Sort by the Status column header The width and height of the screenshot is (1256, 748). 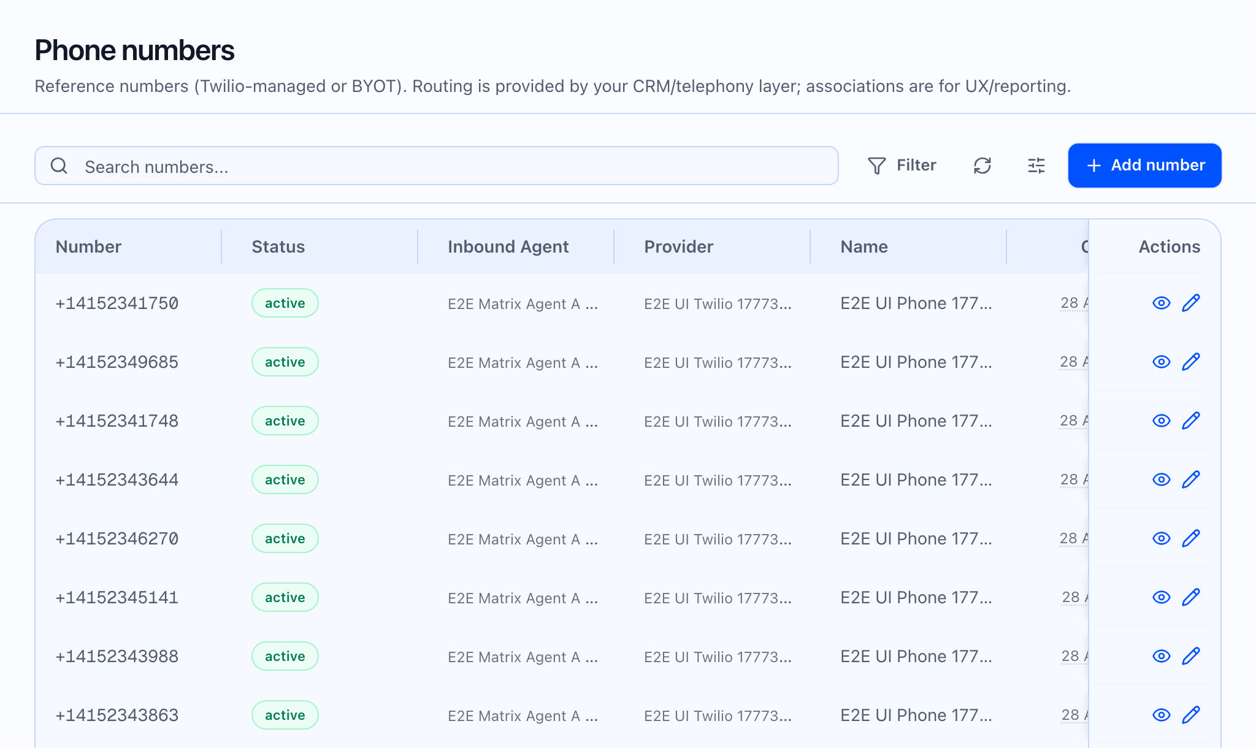click(x=278, y=246)
